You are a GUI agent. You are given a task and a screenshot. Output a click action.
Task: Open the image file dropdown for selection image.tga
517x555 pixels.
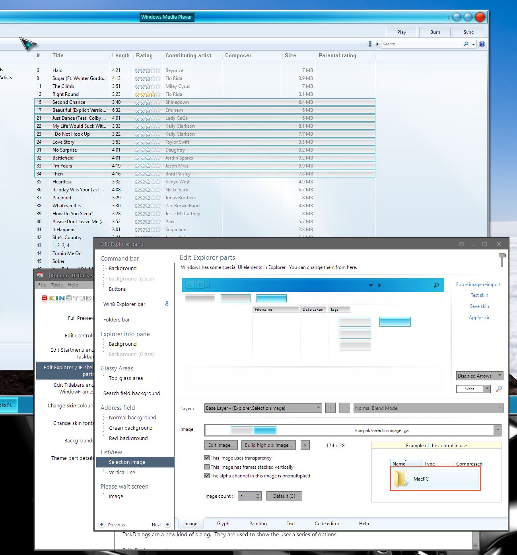pyautogui.click(x=498, y=430)
